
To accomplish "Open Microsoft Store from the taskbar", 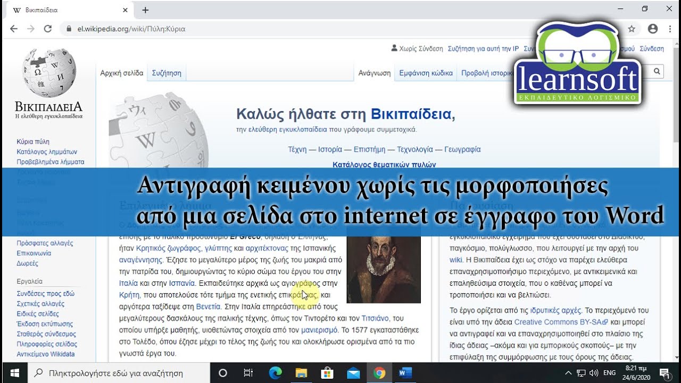I will click(327, 373).
